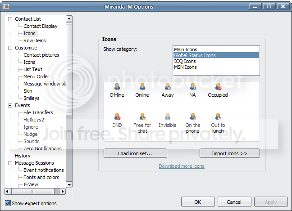Click the Miranda IM Options title bar icon

pyautogui.click(x=6, y=6)
